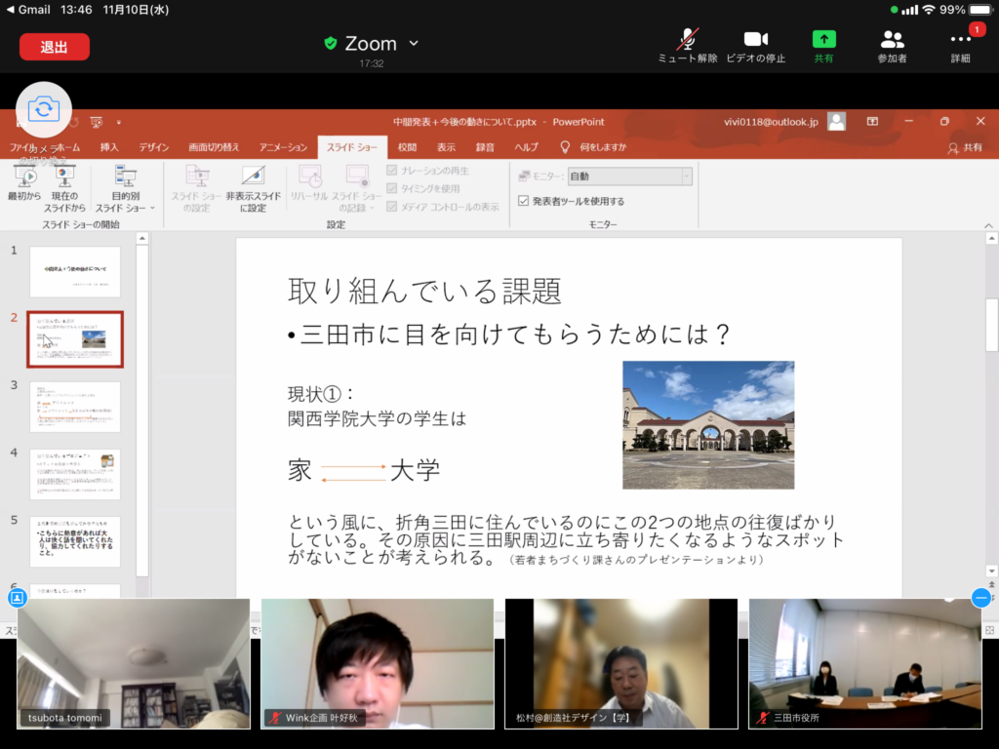Collapse the ribbon with the chevron
Image resolution: width=999 pixels, height=749 pixels.
coord(988,225)
